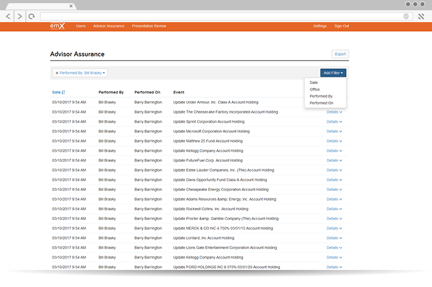Select the Update Lions Gate Entertainment event text
432x287 pixels.
(225, 248)
